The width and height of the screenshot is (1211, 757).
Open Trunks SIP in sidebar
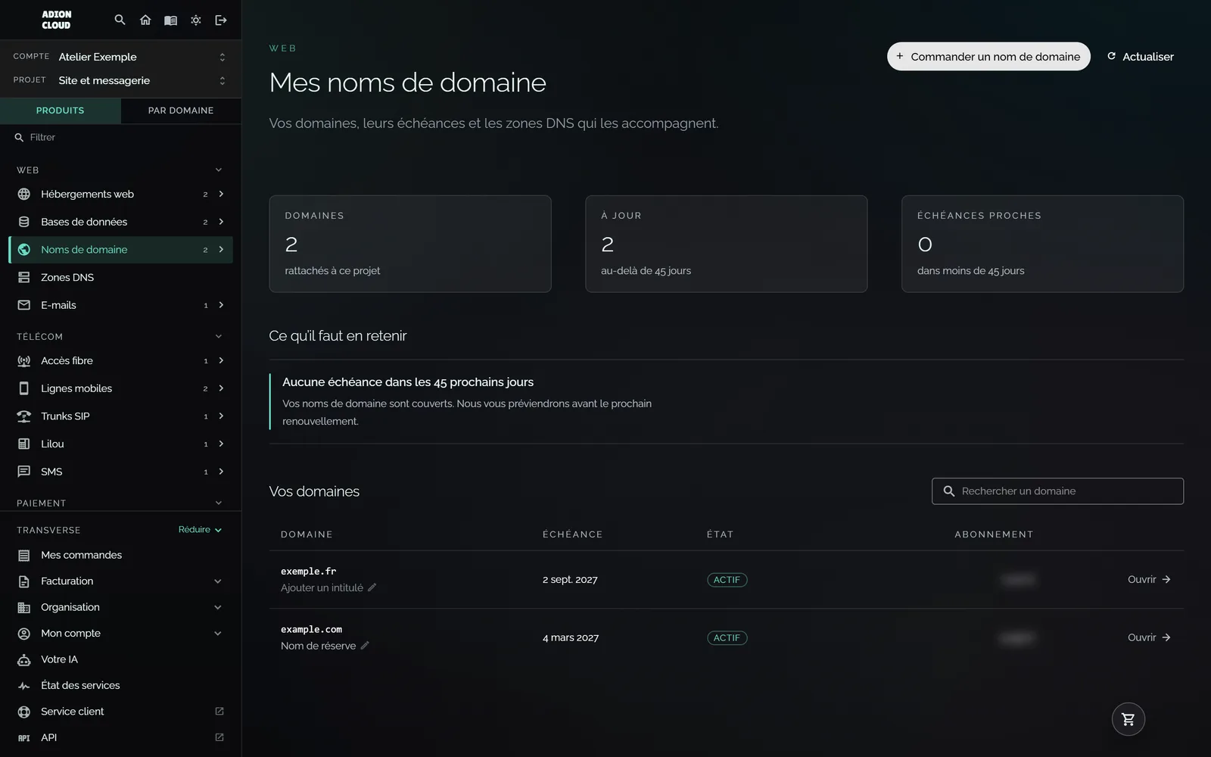[121, 416]
